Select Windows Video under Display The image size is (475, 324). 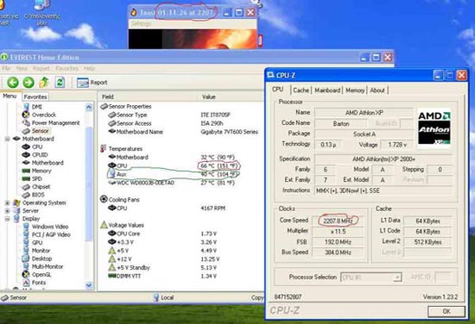tap(50, 227)
